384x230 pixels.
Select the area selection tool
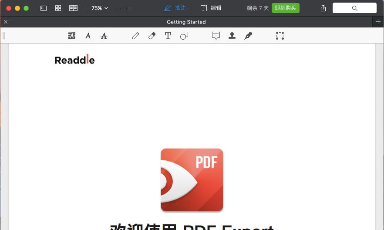tap(280, 36)
